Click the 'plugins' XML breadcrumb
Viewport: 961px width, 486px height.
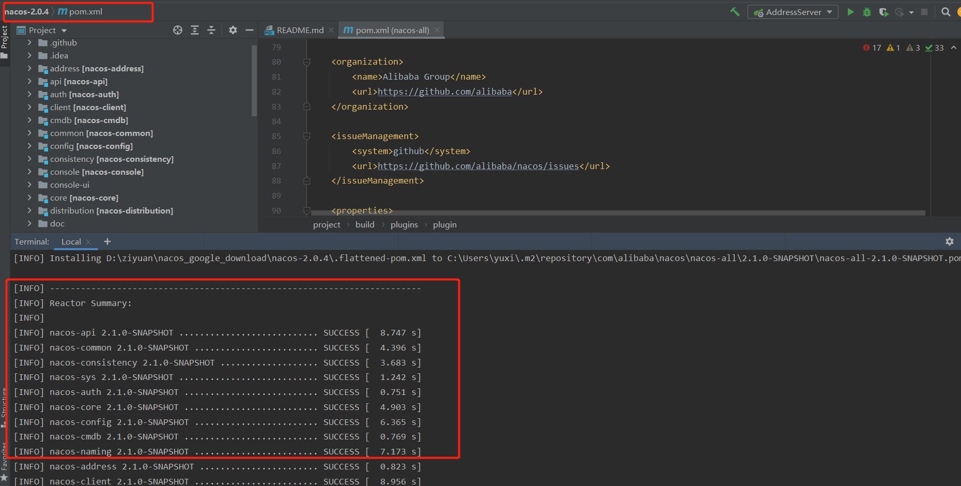tap(404, 224)
